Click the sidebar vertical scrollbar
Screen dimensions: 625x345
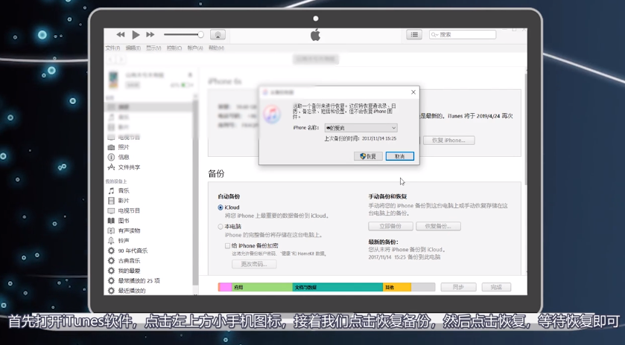tap(195, 191)
